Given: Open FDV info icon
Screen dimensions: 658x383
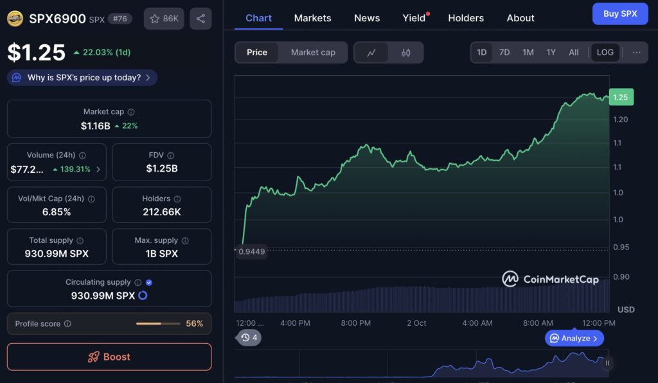Looking at the screenshot, I should [171, 156].
